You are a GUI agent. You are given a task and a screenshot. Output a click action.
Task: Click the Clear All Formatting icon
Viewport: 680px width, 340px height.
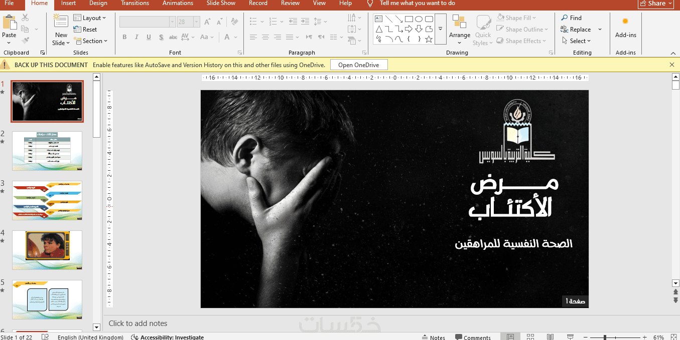[234, 22]
